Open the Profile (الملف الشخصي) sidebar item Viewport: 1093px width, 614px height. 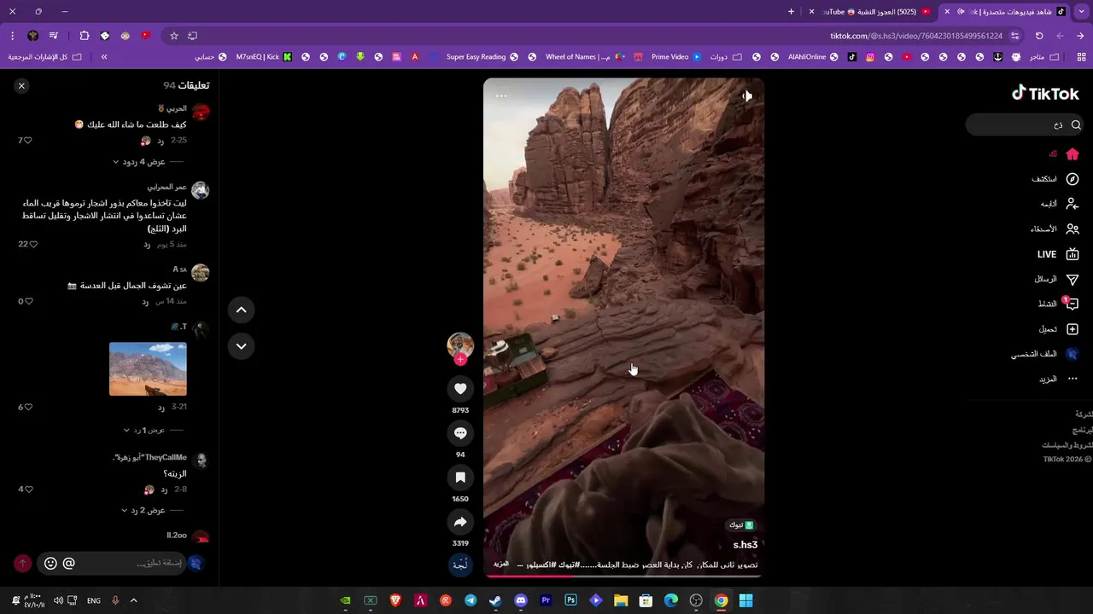pyautogui.click(x=1045, y=354)
